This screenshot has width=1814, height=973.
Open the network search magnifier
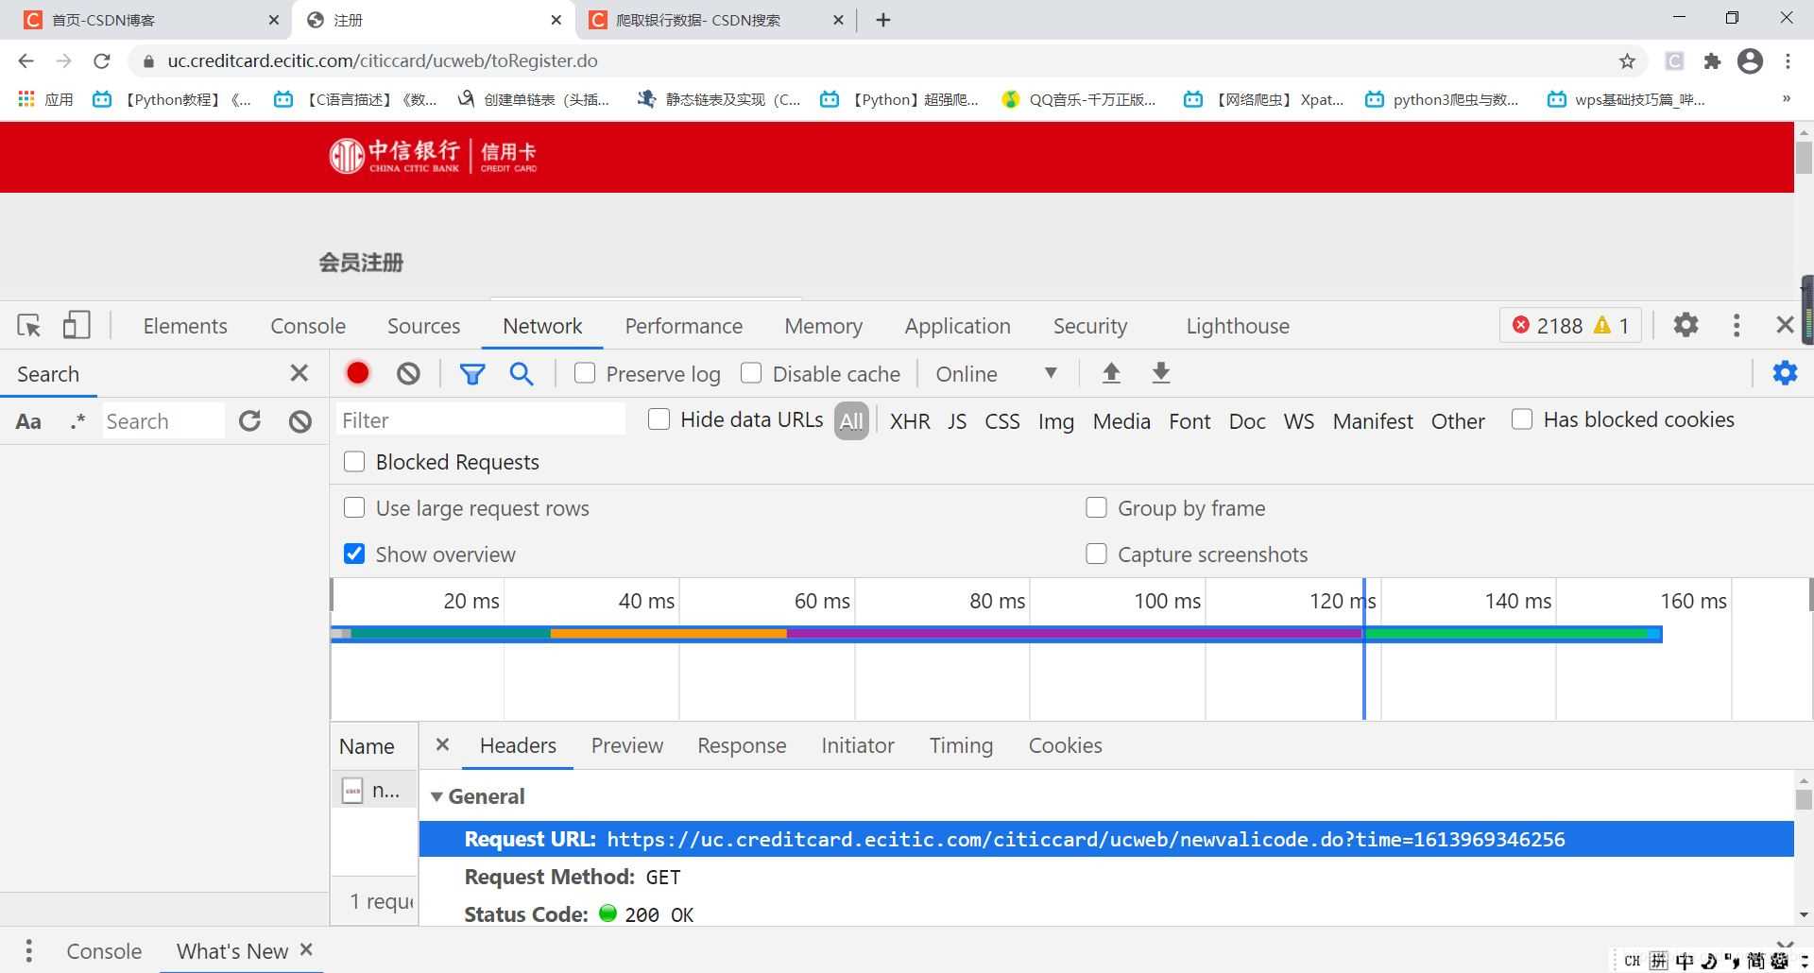522,372
